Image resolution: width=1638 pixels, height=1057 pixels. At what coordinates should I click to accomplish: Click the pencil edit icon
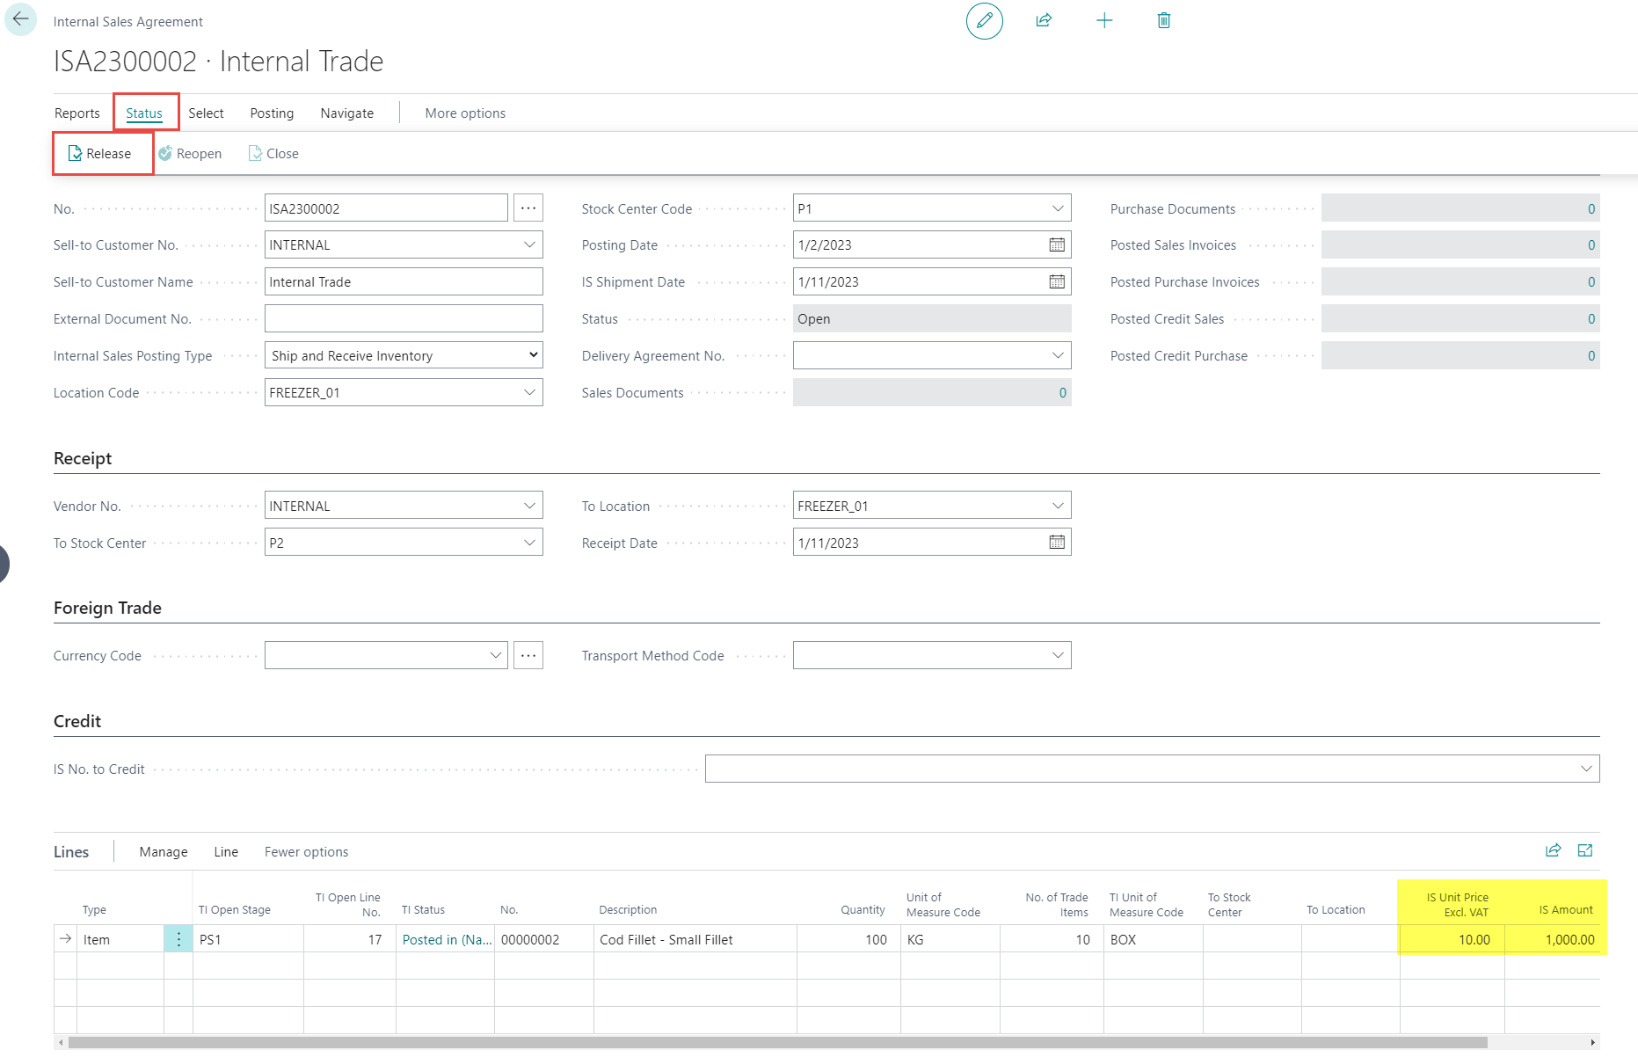984,20
